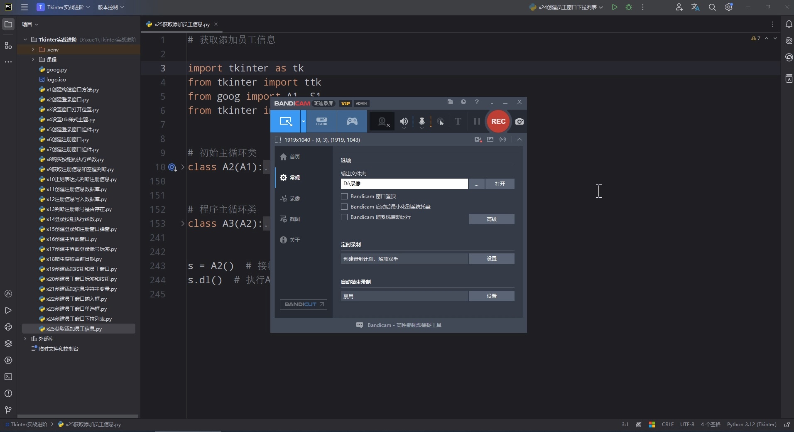This screenshot has height=432, width=794.
Task: Enable the Bandicam 窗口置顶 checkbox
Action: click(344, 196)
